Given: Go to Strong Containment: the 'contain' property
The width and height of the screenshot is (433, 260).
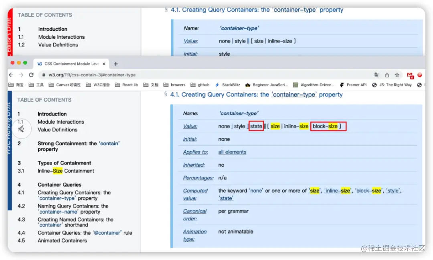Looking at the screenshot, I should [79, 146].
